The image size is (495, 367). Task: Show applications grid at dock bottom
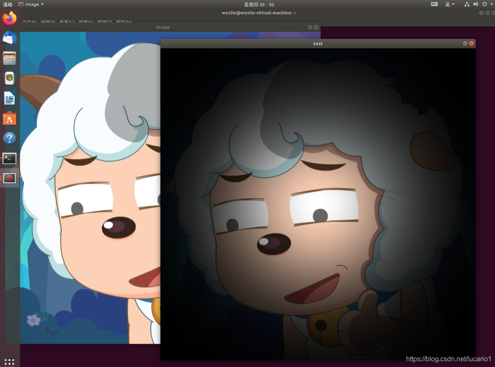9,362
